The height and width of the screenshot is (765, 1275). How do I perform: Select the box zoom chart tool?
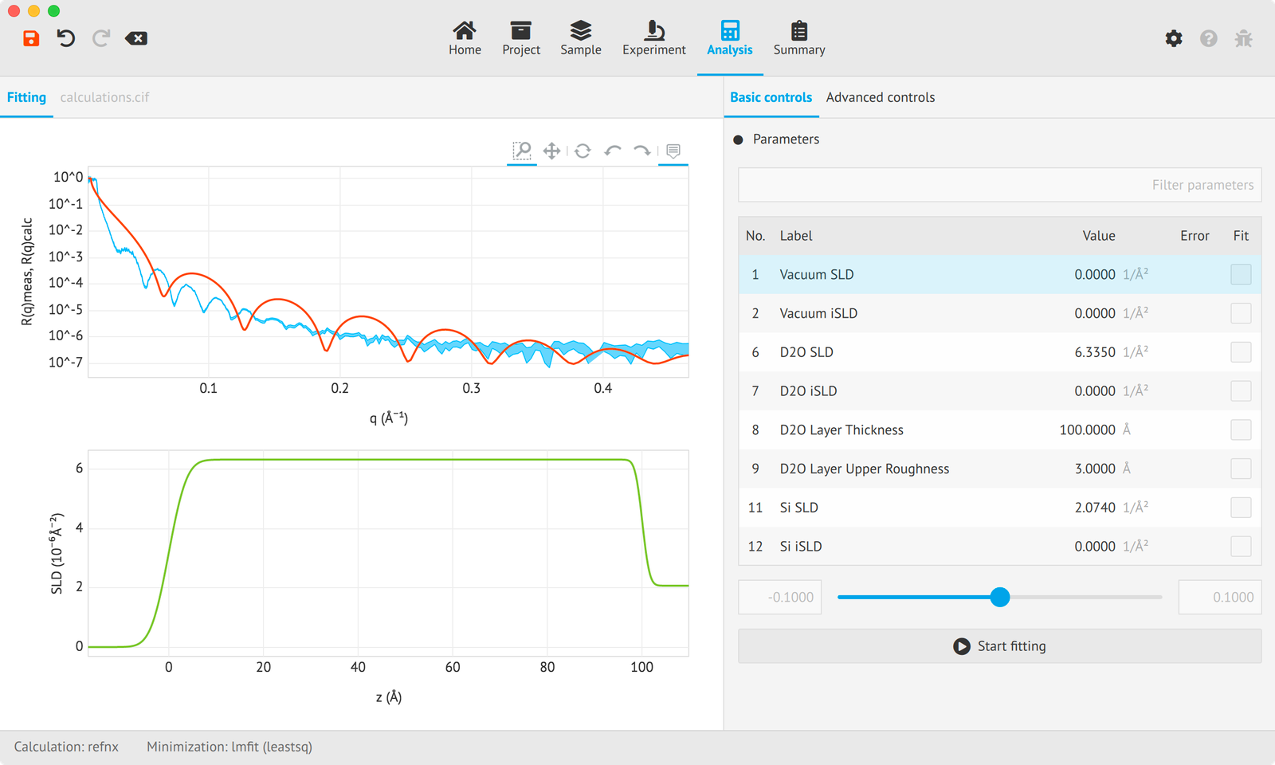(x=522, y=151)
